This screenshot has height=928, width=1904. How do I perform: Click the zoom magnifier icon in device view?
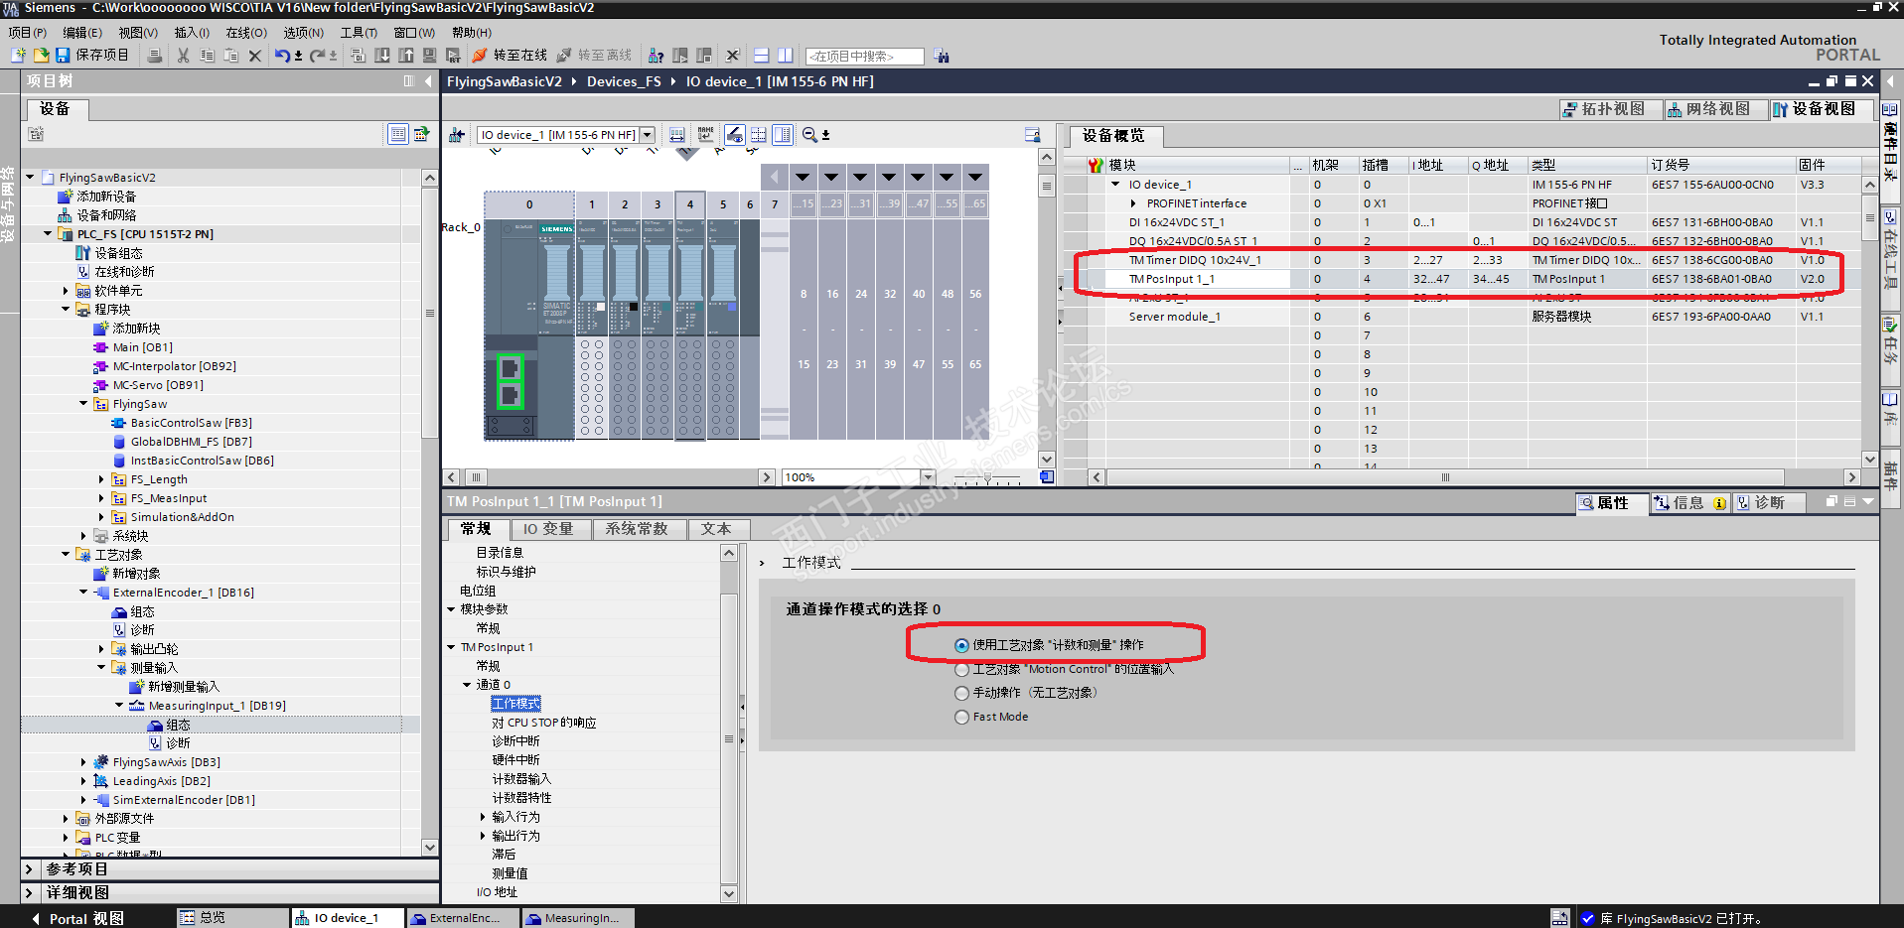point(809,135)
